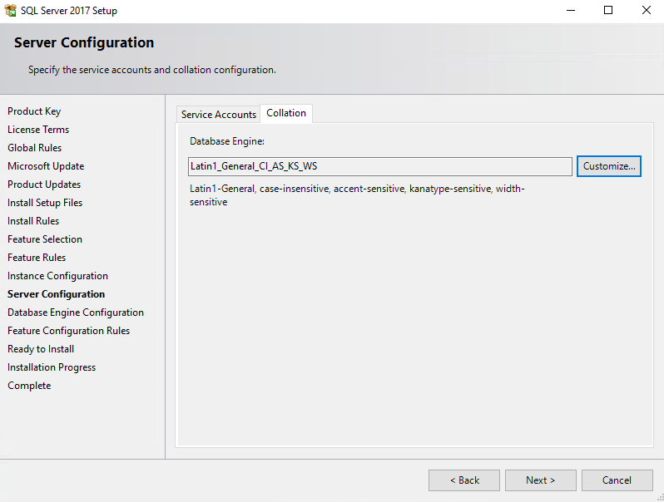This screenshot has width=664, height=502.
Task: Close the setup window with X
Action: (x=647, y=11)
